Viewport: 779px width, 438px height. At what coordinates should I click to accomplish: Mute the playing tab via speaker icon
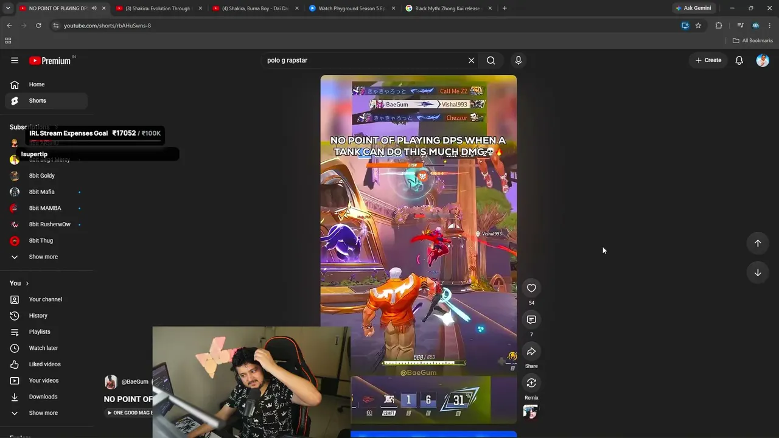click(94, 9)
